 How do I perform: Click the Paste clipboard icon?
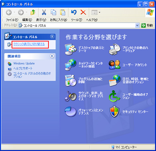click(63, 12)
